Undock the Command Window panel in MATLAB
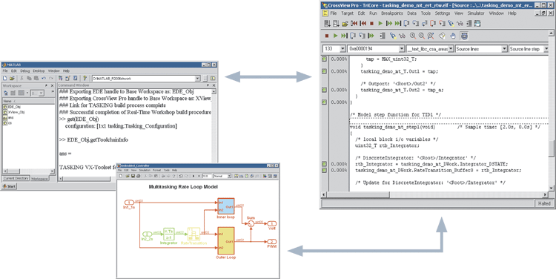The image size is (556, 279). click(208, 85)
